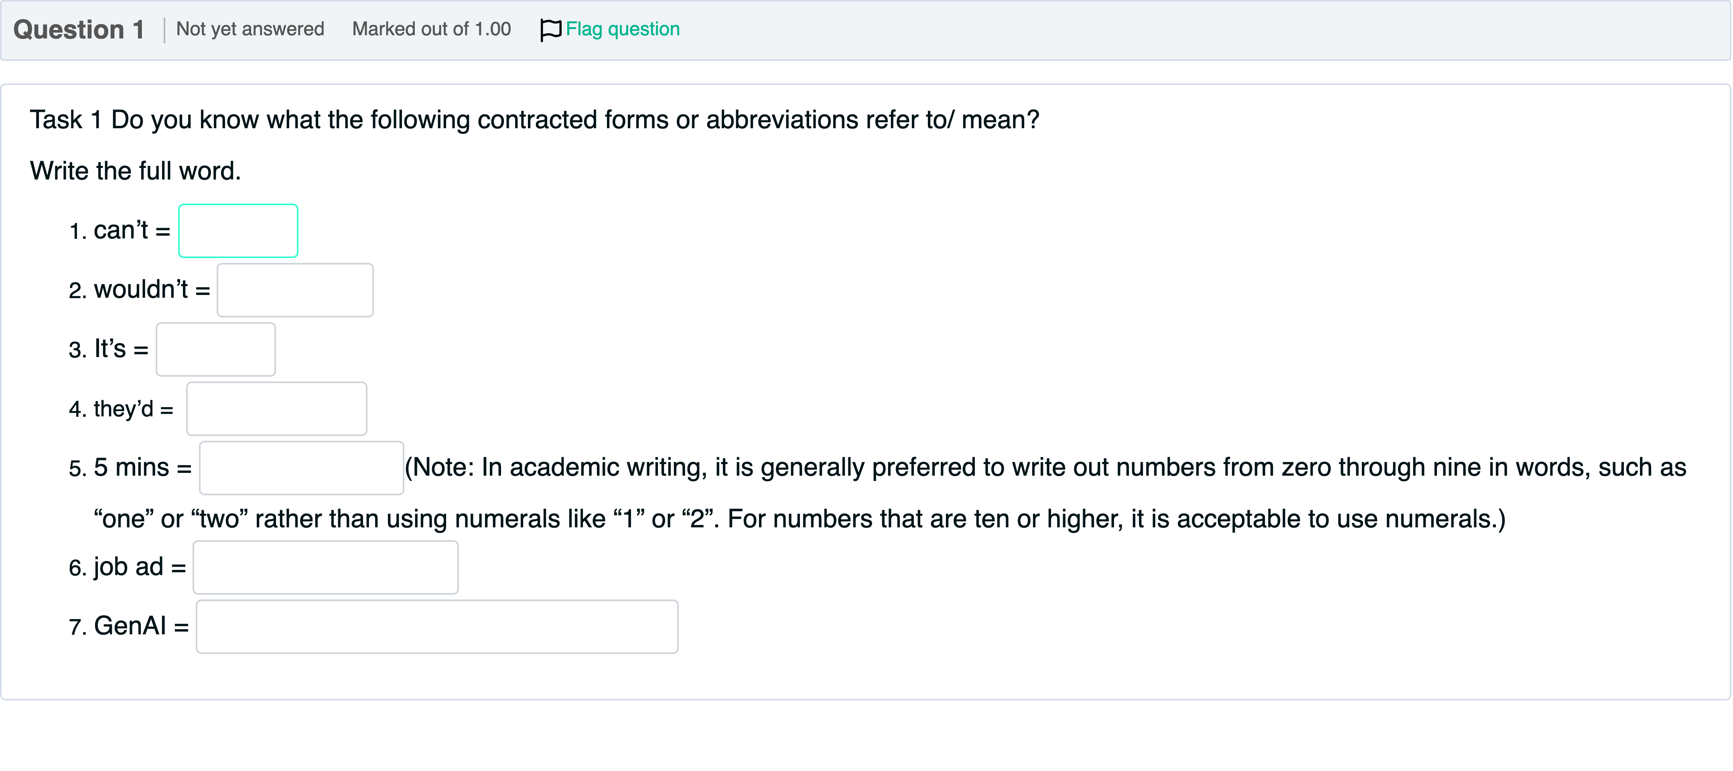Click the wouldn't answer input field

pos(295,291)
